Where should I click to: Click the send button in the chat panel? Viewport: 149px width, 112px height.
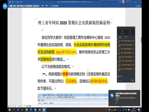click(x=133, y=80)
